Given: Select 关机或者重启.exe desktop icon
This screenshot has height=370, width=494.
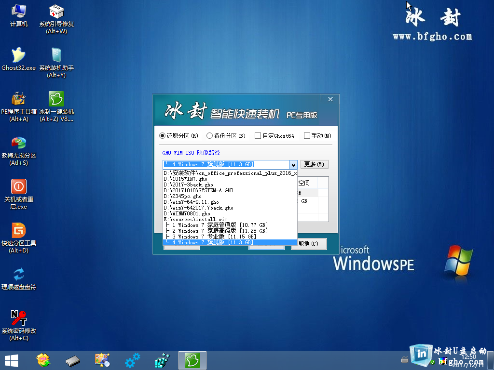Looking at the screenshot, I should pyautogui.click(x=19, y=194).
